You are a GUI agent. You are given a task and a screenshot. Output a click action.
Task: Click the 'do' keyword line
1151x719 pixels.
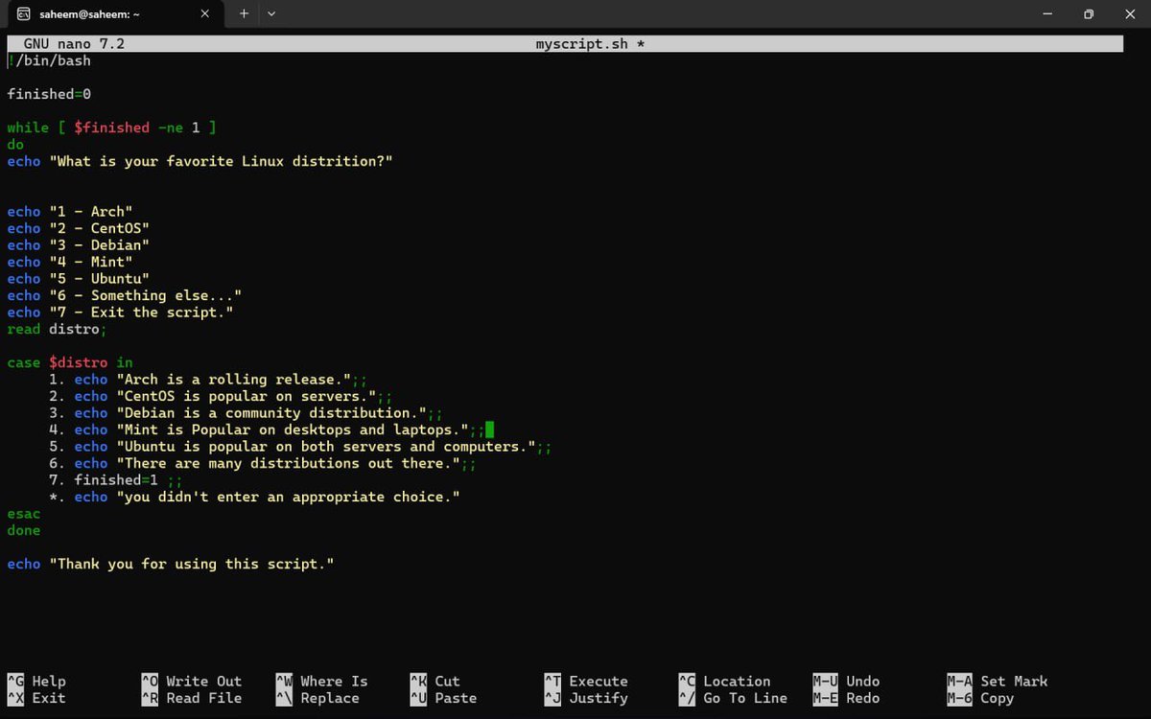click(15, 145)
